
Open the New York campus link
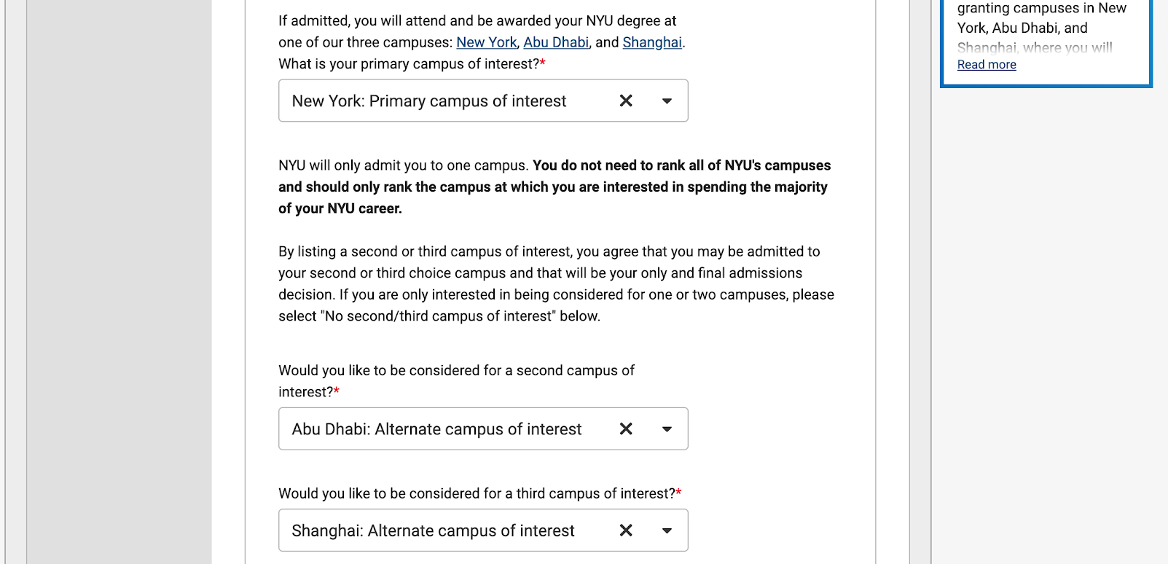pyautogui.click(x=486, y=42)
